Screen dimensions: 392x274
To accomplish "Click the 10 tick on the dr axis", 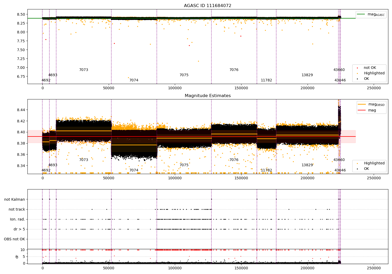I will [23, 250].
